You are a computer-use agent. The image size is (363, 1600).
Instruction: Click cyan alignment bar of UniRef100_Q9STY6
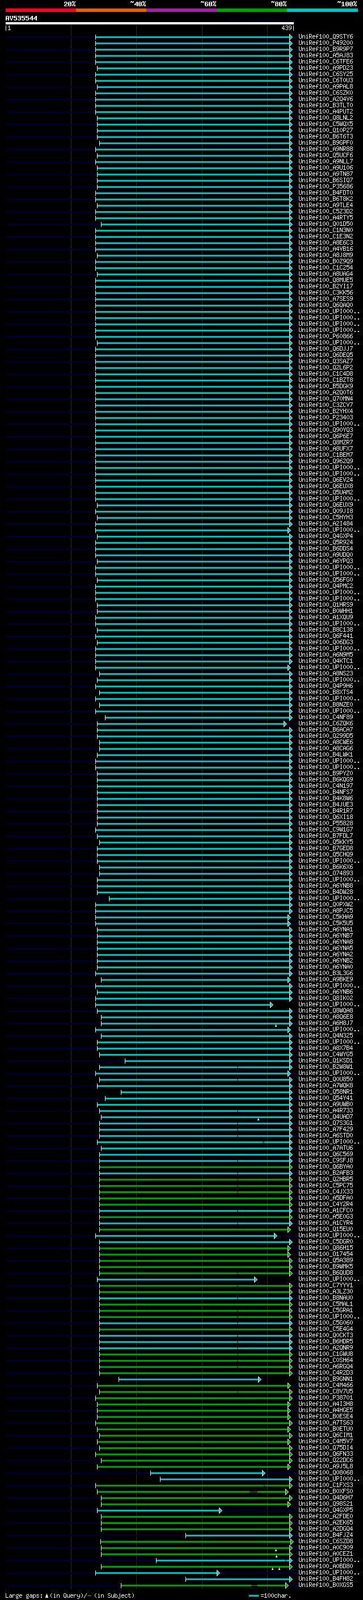[193, 37]
